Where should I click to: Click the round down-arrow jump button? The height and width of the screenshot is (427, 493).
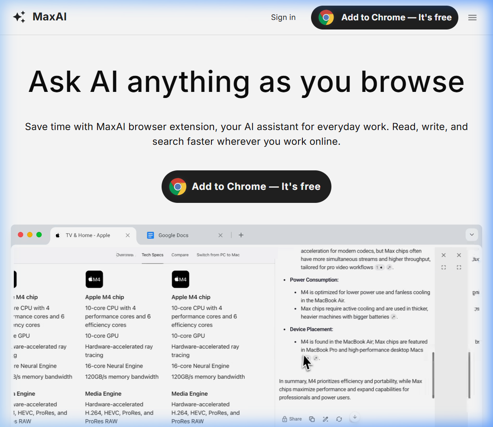(x=355, y=417)
